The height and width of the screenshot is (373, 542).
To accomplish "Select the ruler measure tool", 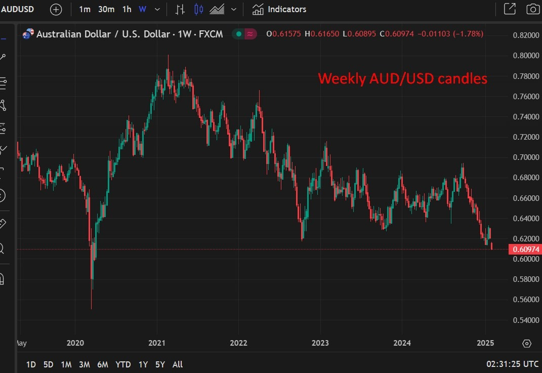I will click(3, 224).
